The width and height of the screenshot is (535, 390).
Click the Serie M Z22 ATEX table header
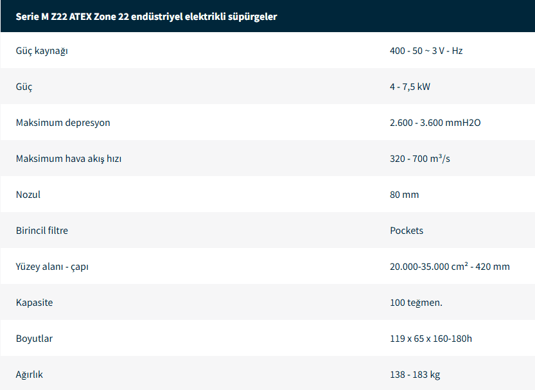146,17
